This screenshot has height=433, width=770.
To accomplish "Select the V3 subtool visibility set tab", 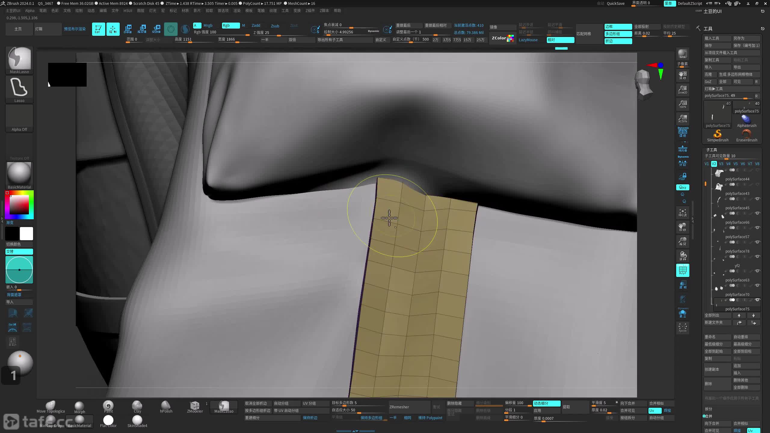I will (x=721, y=164).
